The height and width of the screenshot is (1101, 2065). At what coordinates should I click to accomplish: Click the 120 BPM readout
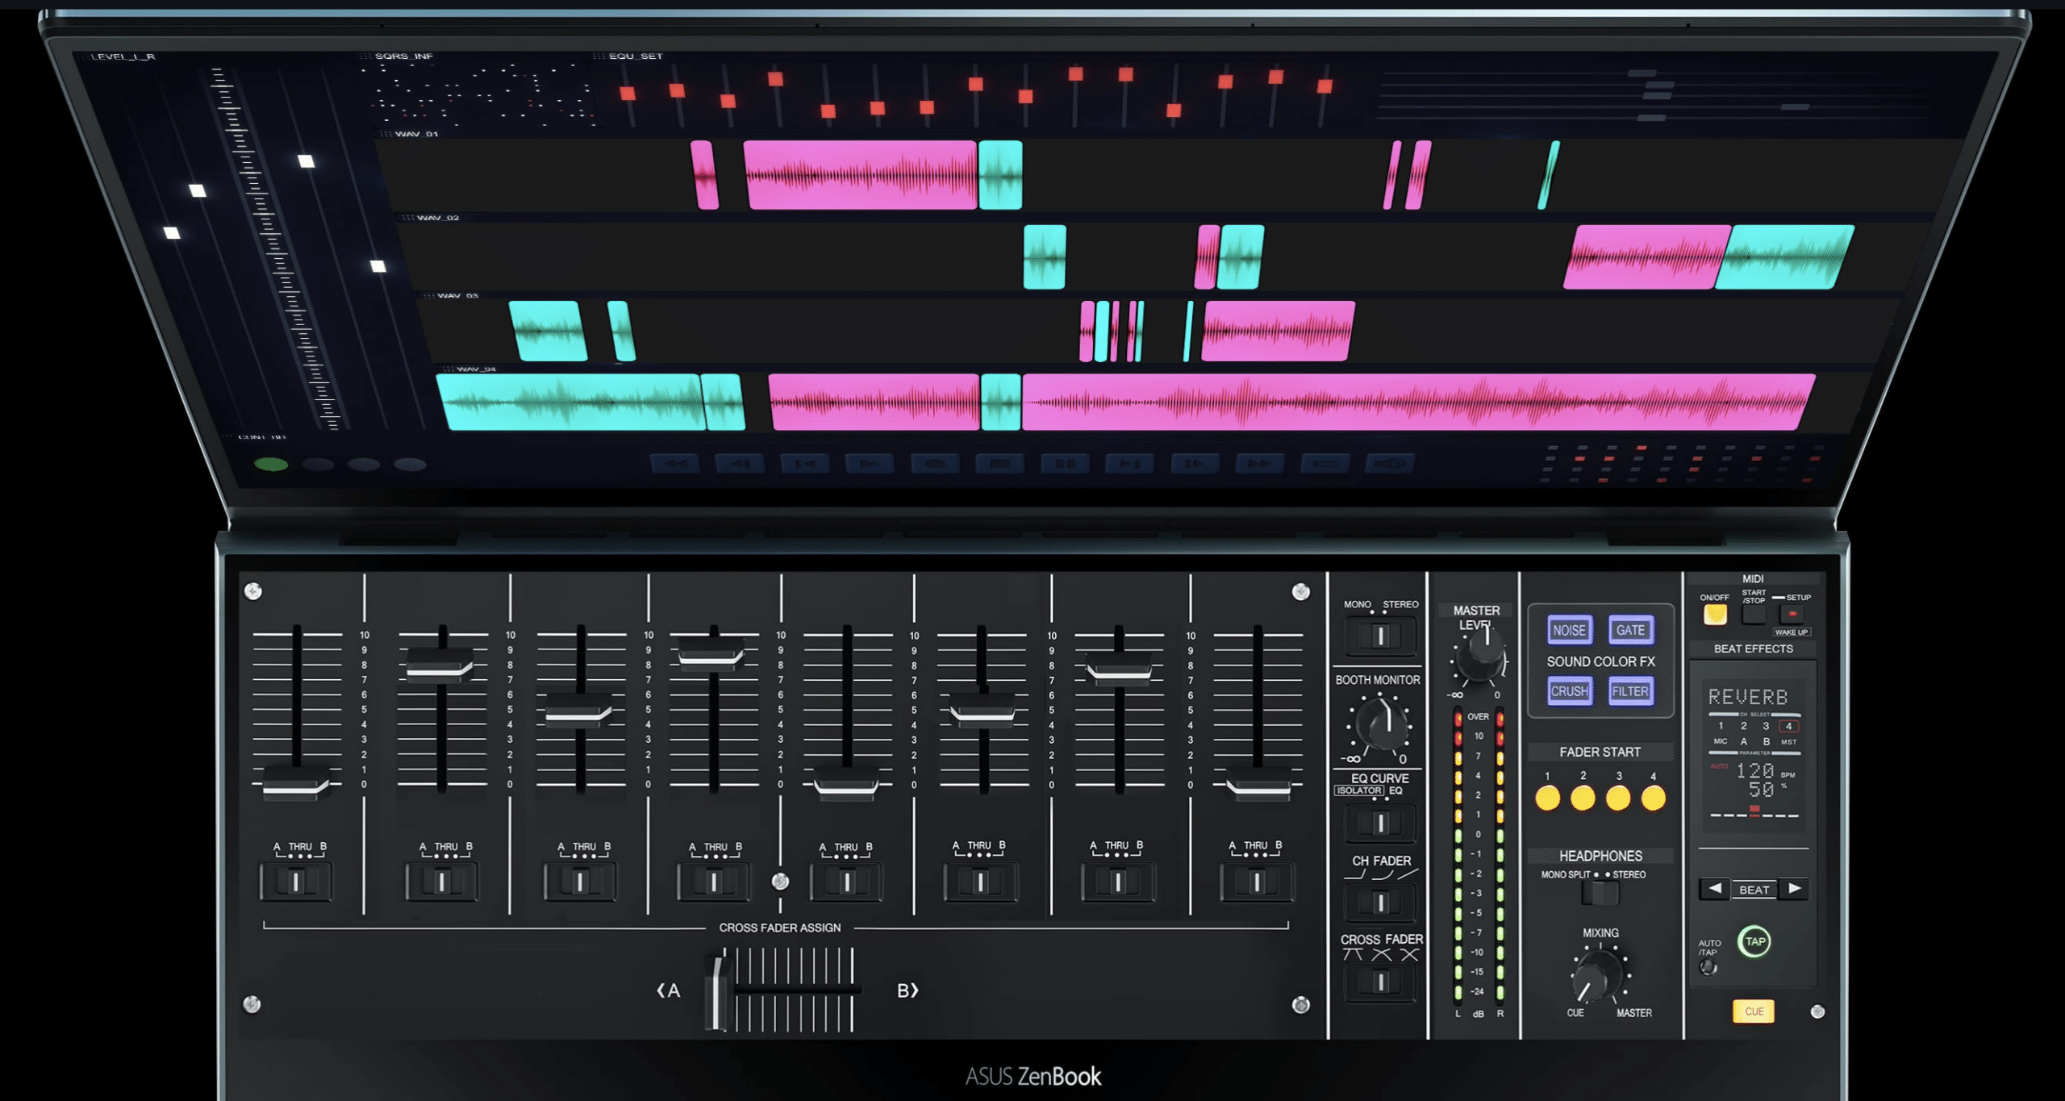(x=1755, y=771)
